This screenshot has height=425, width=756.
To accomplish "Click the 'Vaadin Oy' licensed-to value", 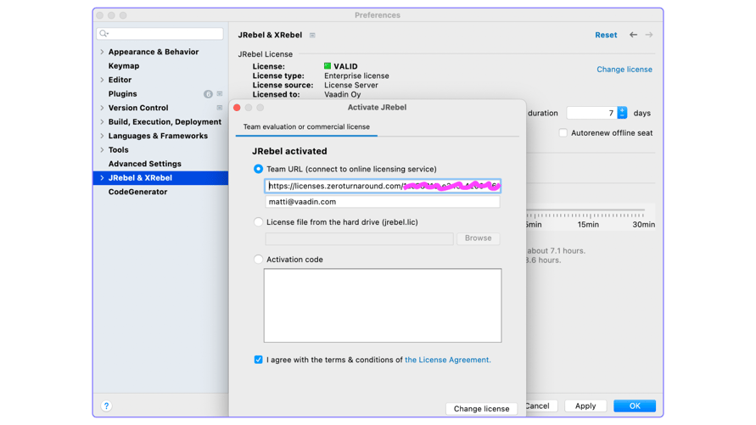I will (342, 94).
